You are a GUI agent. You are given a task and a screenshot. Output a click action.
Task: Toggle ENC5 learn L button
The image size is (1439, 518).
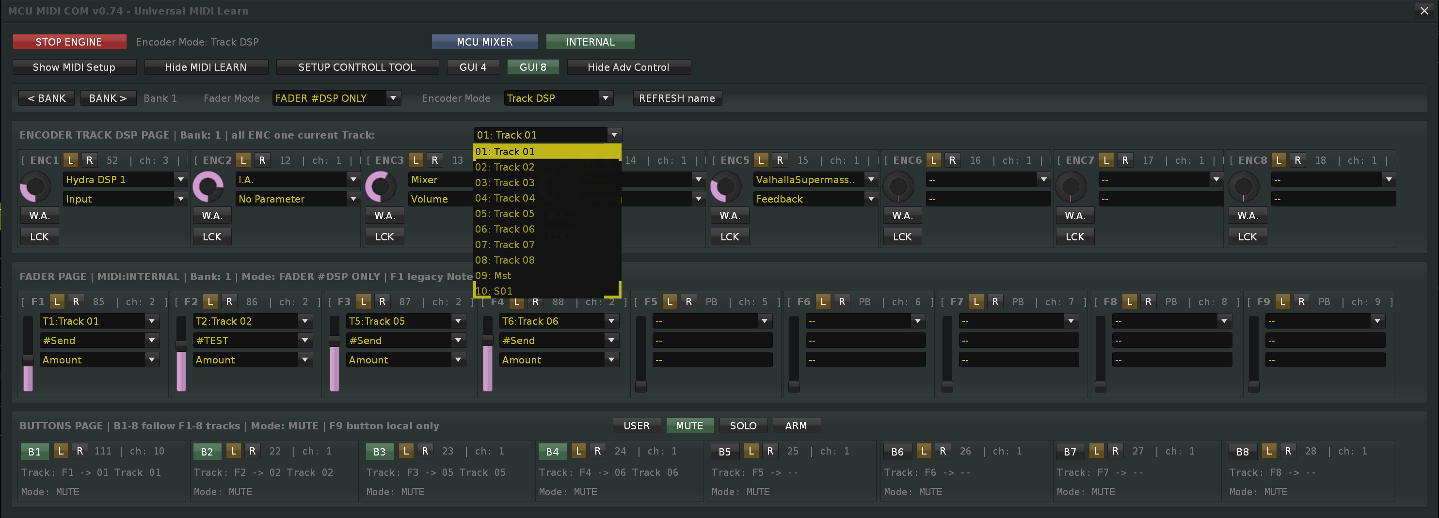point(761,160)
